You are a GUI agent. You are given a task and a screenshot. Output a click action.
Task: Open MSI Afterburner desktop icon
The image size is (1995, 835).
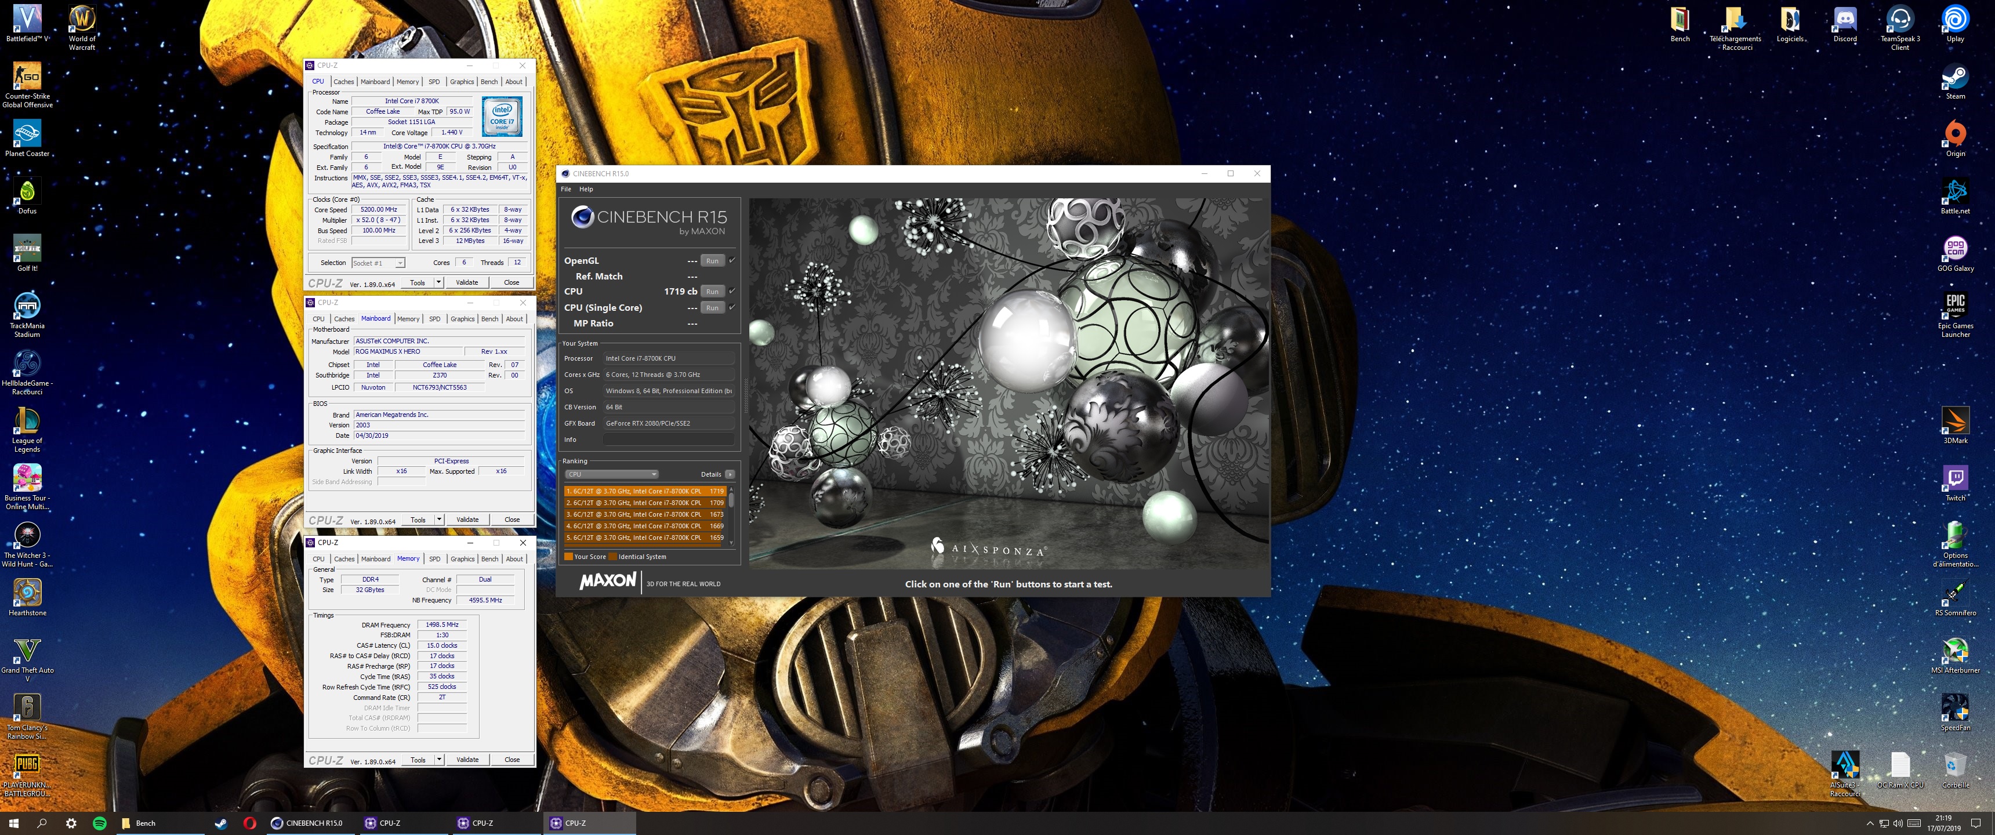1955,655
